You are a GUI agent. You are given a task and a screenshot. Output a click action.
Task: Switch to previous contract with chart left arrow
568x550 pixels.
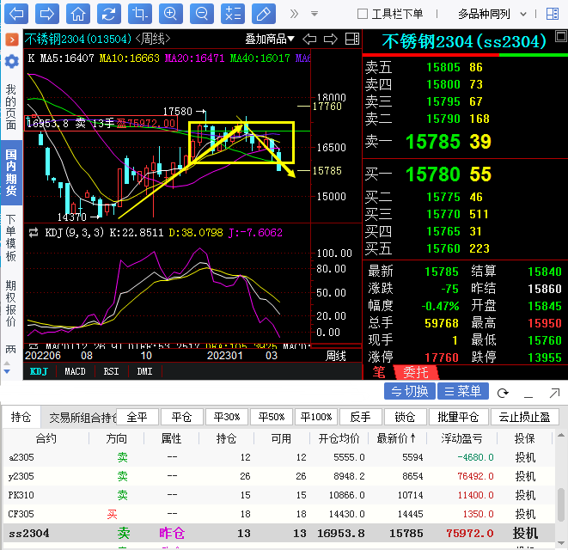tap(309, 39)
